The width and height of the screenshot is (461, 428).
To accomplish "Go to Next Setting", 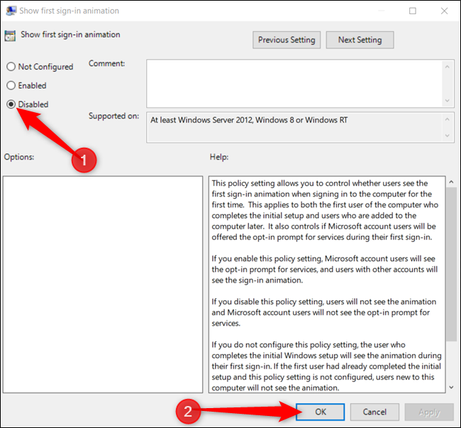I will pos(360,40).
